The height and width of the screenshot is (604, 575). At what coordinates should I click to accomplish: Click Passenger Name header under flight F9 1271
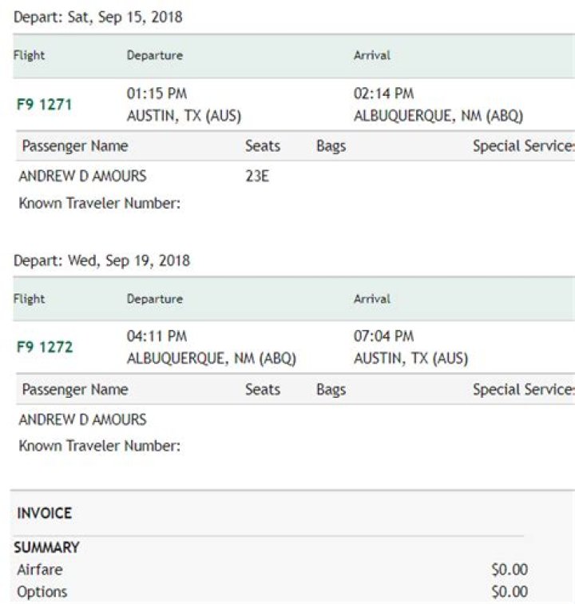coord(74,146)
